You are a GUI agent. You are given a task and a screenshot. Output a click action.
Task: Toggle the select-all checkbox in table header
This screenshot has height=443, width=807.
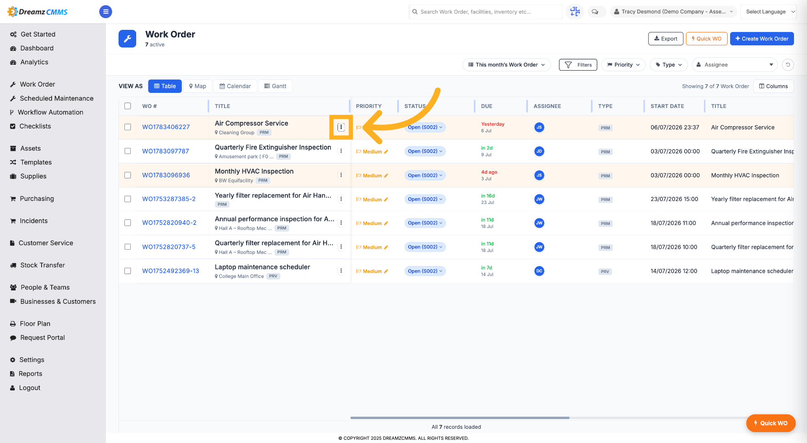click(128, 106)
